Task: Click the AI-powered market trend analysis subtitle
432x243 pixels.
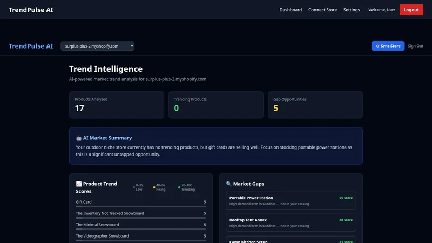Action: point(138,79)
